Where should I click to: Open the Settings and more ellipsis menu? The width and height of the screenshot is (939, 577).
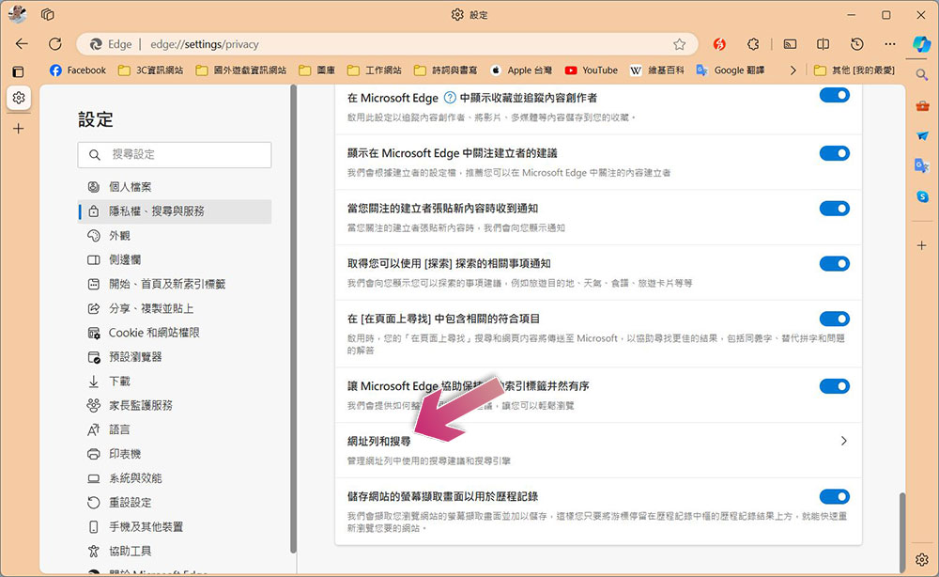[890, 44]
